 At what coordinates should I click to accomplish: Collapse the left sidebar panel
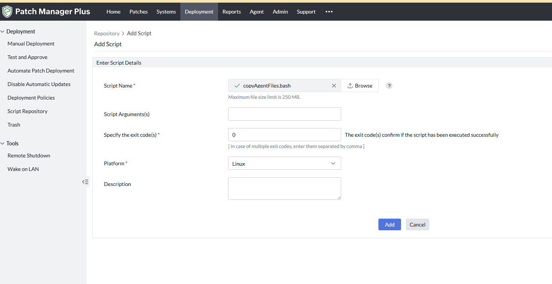(x=85, y=182)
